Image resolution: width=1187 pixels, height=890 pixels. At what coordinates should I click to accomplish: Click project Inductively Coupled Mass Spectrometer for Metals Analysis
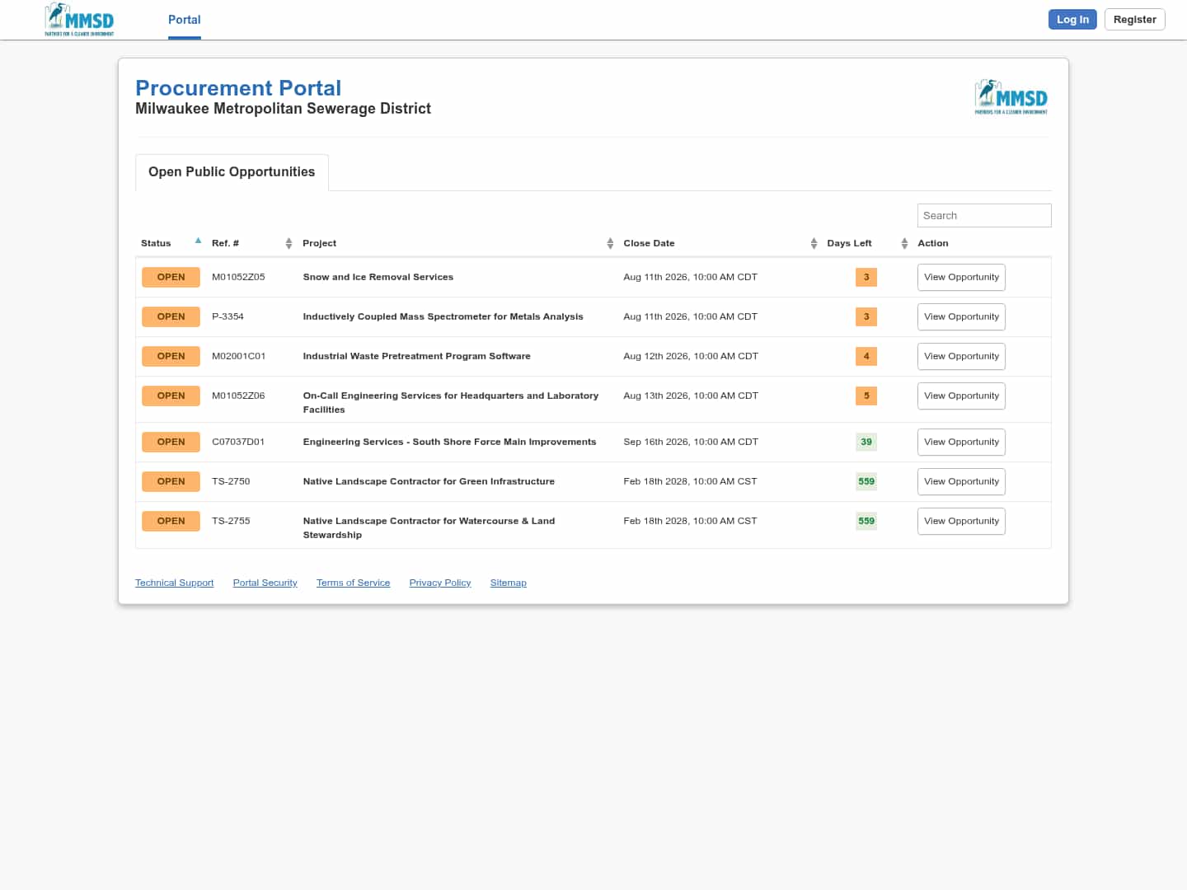click(x=443, y=316)
